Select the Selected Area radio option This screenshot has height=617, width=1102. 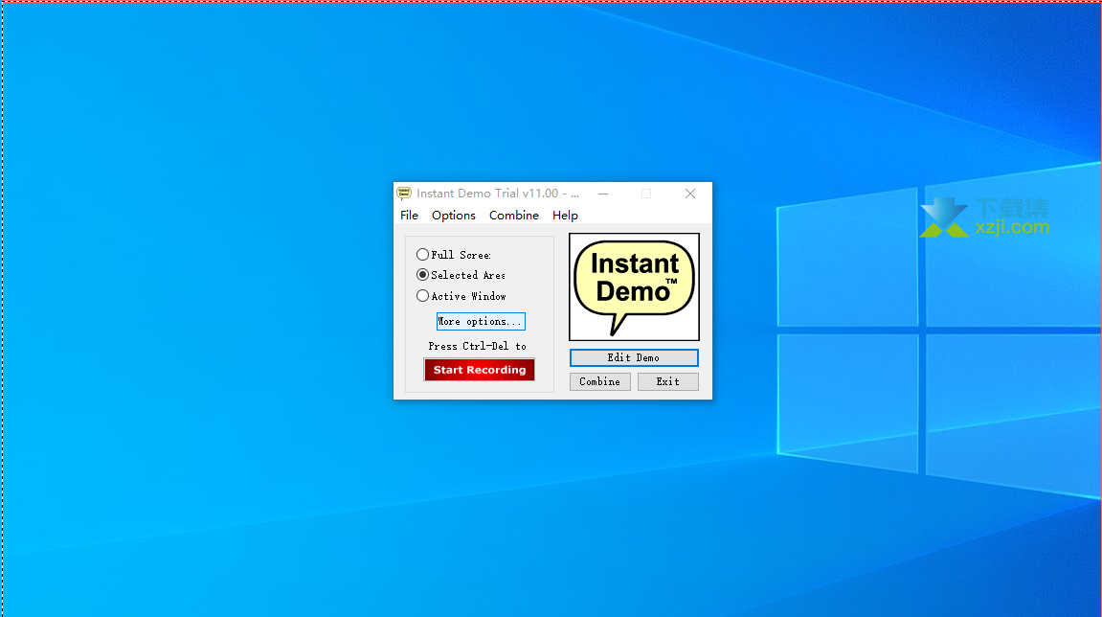(461, 275)
